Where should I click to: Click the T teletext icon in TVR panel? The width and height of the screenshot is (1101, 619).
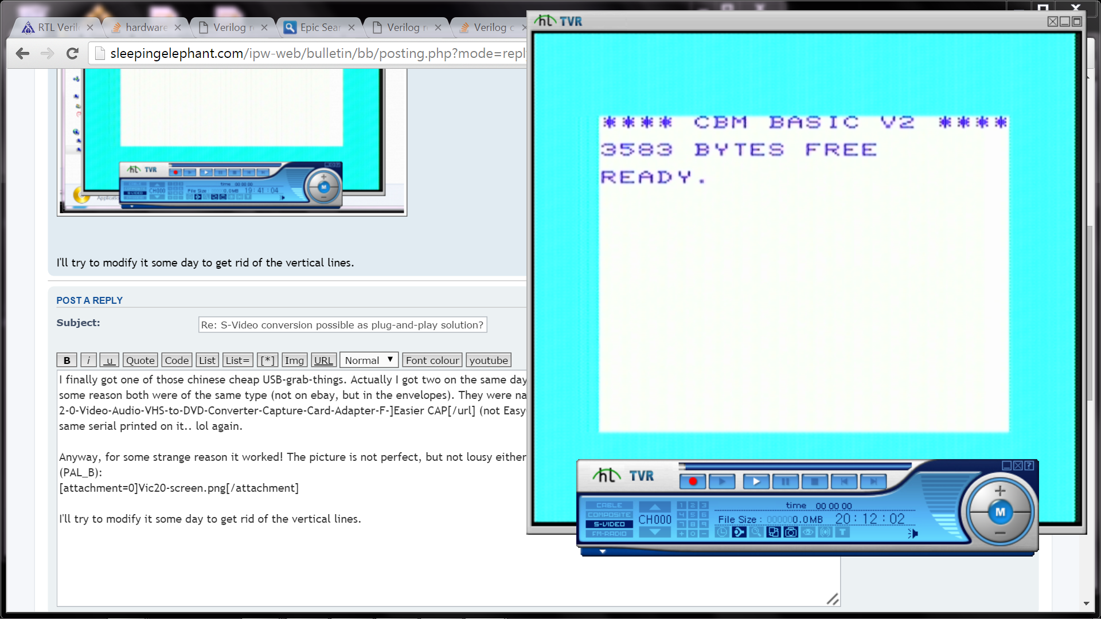click(x=842, y=532)
